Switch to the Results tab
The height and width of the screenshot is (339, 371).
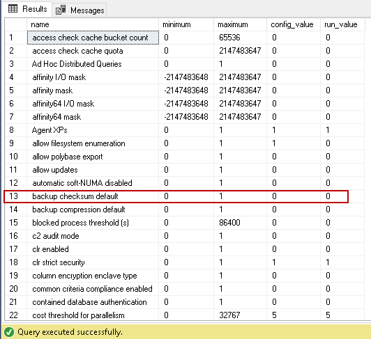(x=27, y=9)
